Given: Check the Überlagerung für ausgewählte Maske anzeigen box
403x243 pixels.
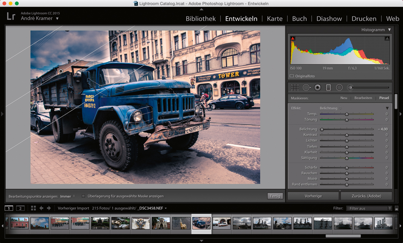Looking at the screenshot, I should 83,196.
